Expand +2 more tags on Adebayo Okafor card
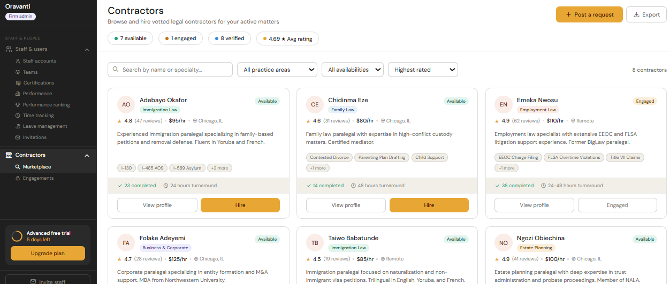Viewport: 670px width, 284px height. [219, 168]
